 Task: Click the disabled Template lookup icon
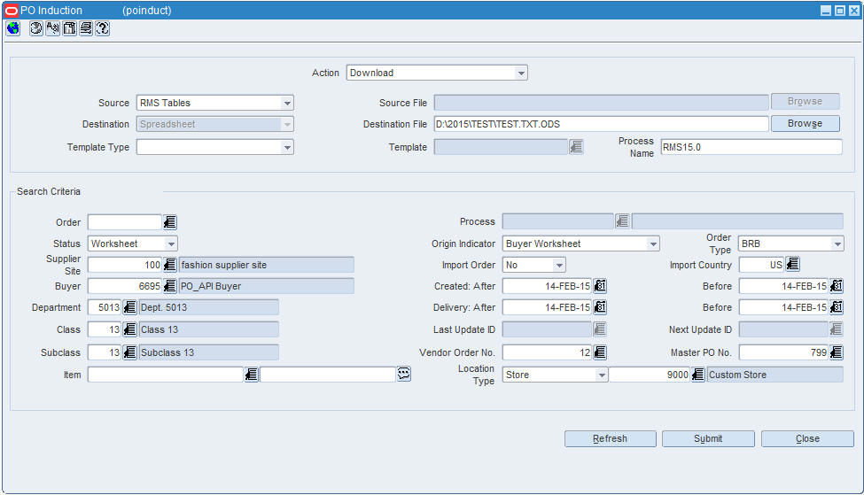point(576,146)
